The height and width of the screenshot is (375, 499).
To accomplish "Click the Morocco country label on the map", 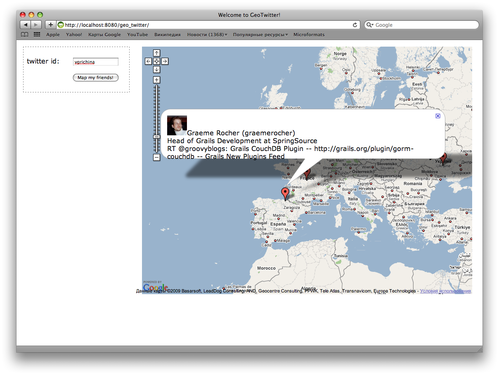I will click(266, 268).
